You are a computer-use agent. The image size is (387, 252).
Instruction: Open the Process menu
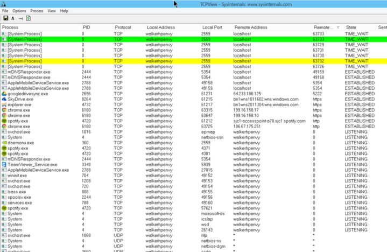click(37, 11)
